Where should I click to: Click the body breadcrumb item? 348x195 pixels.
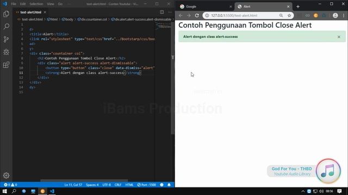67,19
